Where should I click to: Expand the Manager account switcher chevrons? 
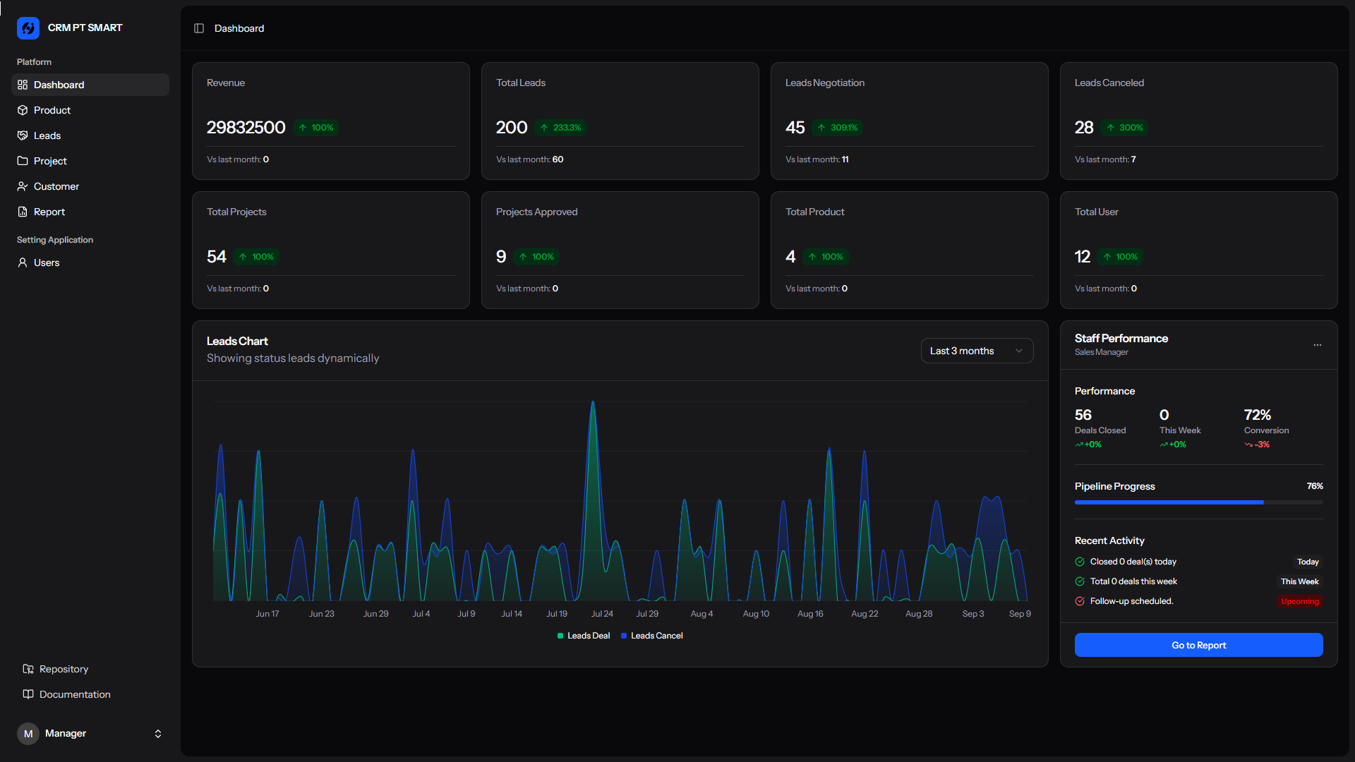coord(158,734)
